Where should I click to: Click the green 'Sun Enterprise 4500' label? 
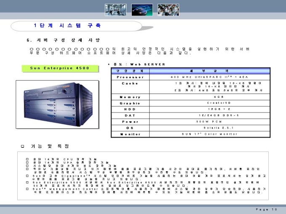[x=60, y=68]
